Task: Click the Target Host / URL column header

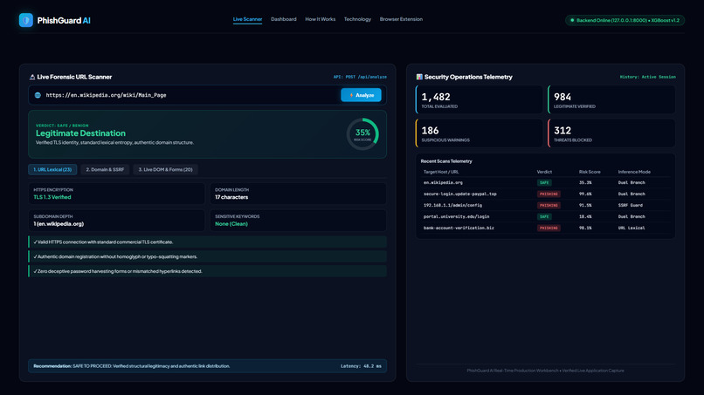Action: click(x=441, y=172)
